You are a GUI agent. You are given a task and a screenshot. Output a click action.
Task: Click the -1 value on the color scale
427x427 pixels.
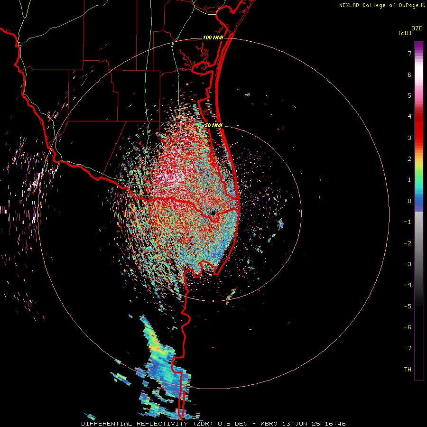408,222
